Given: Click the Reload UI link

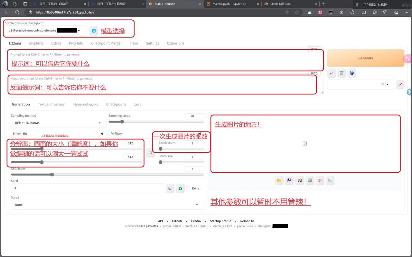Looking at the screenshot, I should 247,221.
